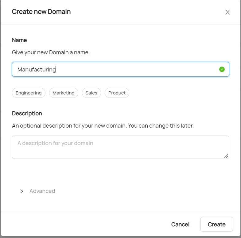Focus the domain description text area
This screenshot has width=241, height=238.
click(x=120, y=147)
